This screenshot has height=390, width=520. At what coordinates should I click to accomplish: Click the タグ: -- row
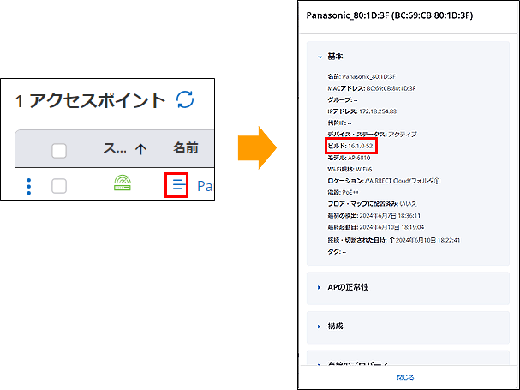point(337,252)
